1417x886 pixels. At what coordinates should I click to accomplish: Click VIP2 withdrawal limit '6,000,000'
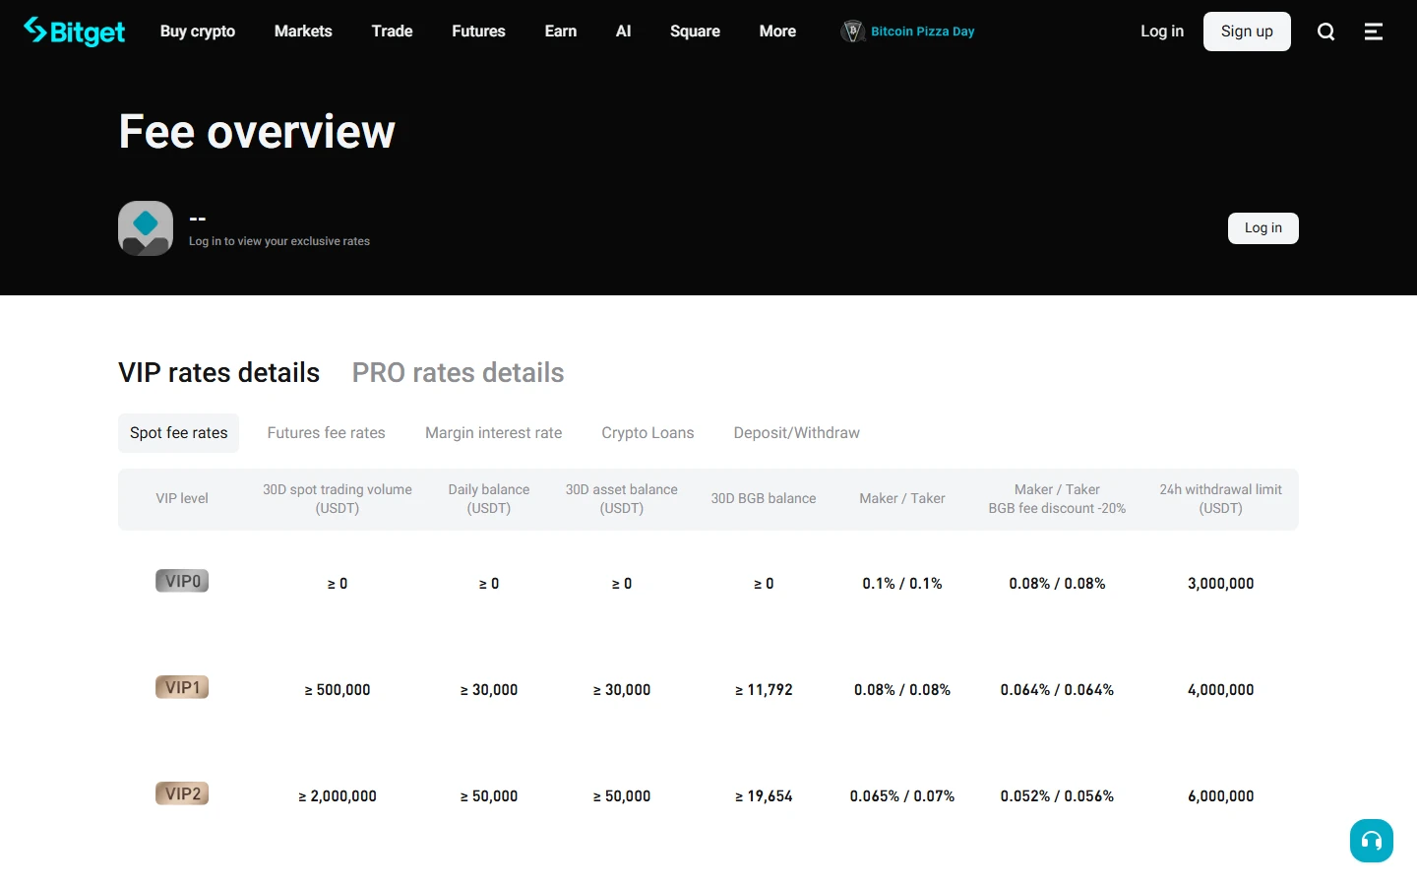tap(1220, 796)
